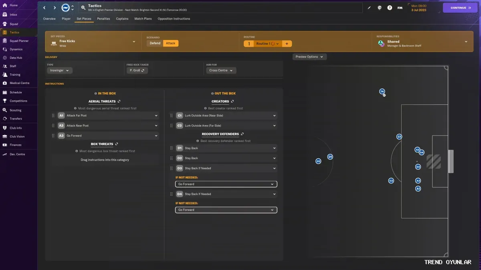
Task: Open the Inswinger delivery type dropdown
Action: click(60, 70)
